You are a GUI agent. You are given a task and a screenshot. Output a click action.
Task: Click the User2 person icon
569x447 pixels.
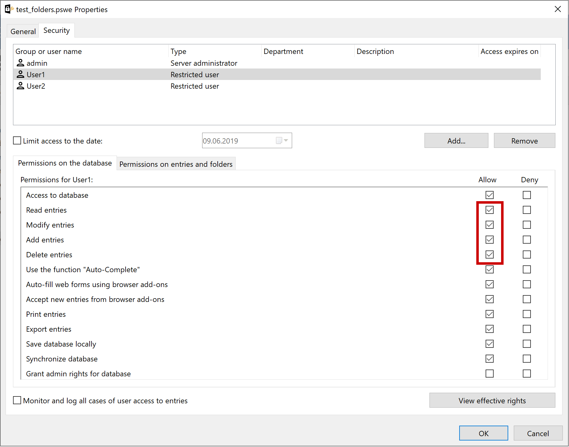pyautogui.click(x=20, y=86)
